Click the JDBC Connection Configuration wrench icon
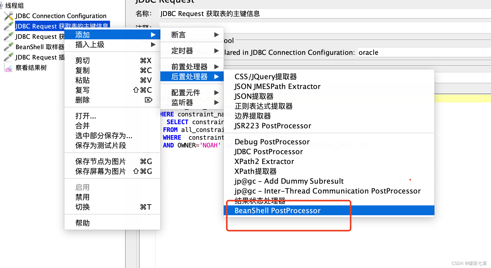The width and height of the screenshot is (491, 268). point(9,16)
